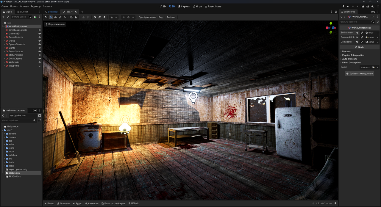This screenshot has height=207, width=381.
Task: Add a new child node in Scene dock
Action: 3,17
